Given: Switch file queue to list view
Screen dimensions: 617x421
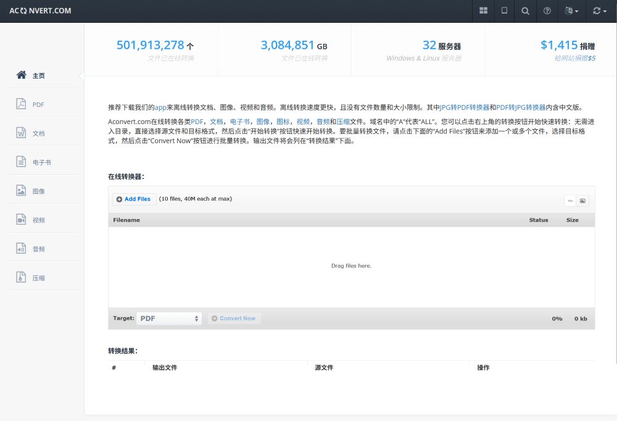Looking at the screenshot, I should [570, 201].
